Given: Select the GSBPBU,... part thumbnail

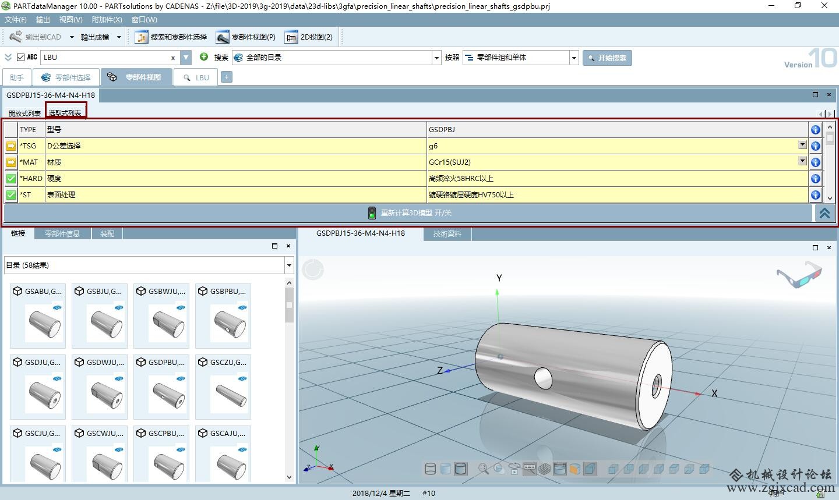Looking at the screenshot, I should [x=223, y=315].
